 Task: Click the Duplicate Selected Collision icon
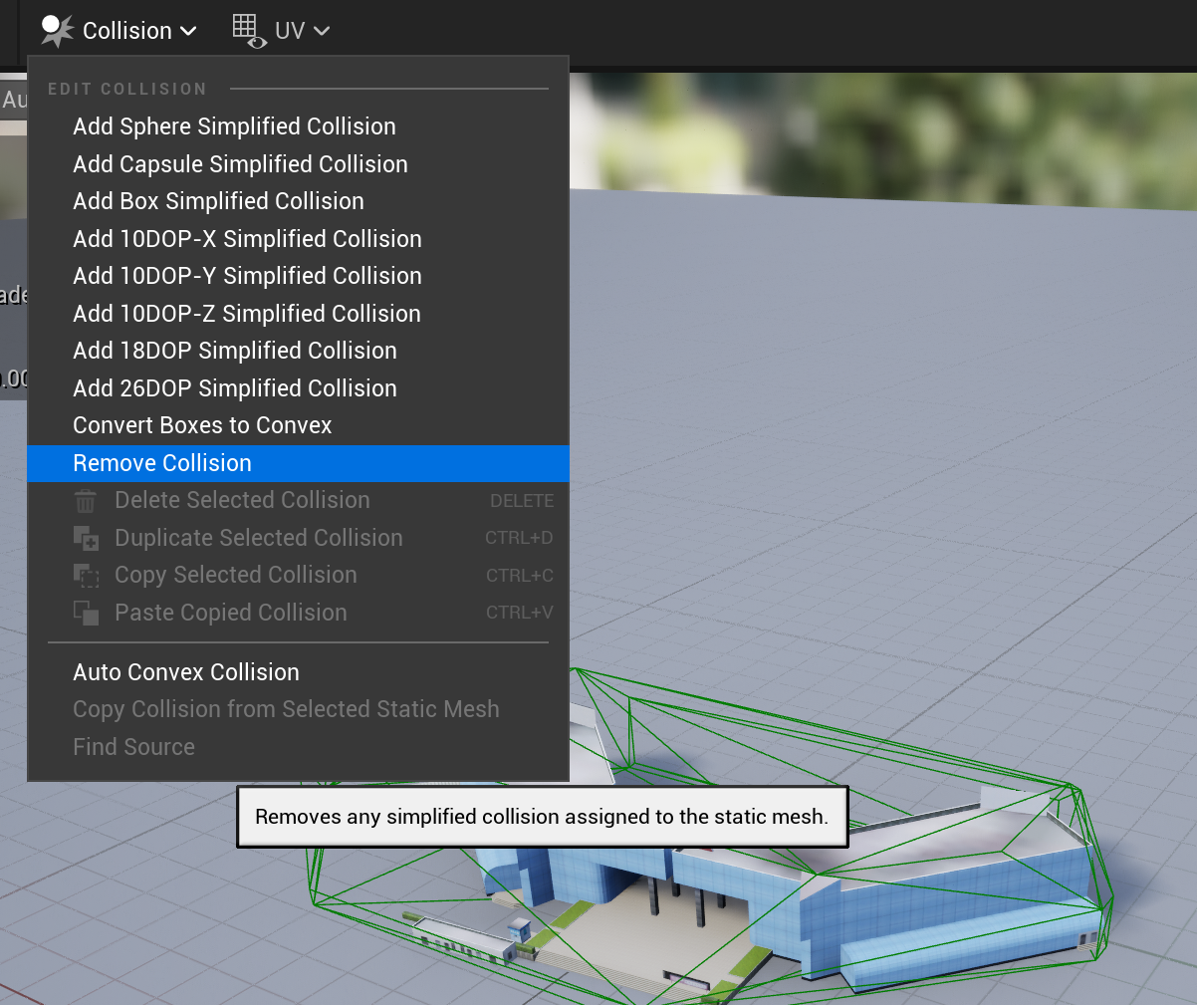pyautogui.click(x=85, y=537)
